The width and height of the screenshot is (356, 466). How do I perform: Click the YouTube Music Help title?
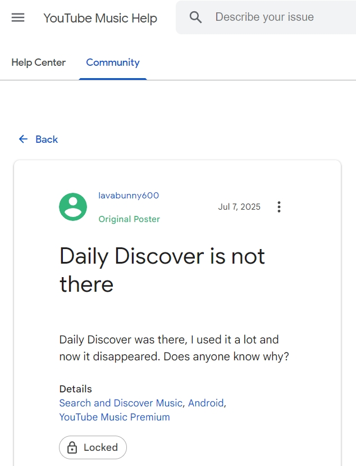click(101, 18)
